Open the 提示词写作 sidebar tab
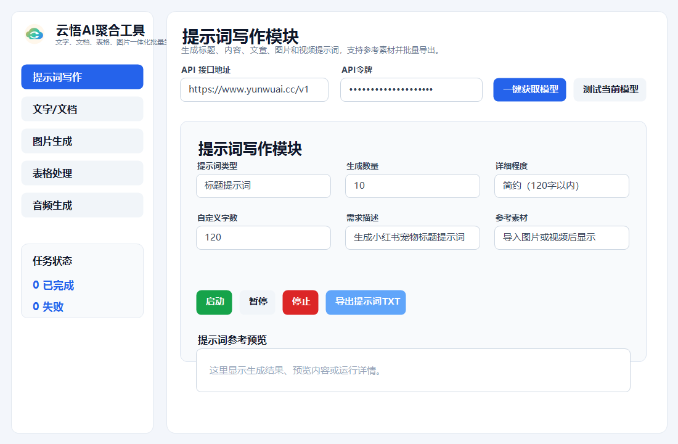This screenshot has height=444, width=678. click(82, 77)
